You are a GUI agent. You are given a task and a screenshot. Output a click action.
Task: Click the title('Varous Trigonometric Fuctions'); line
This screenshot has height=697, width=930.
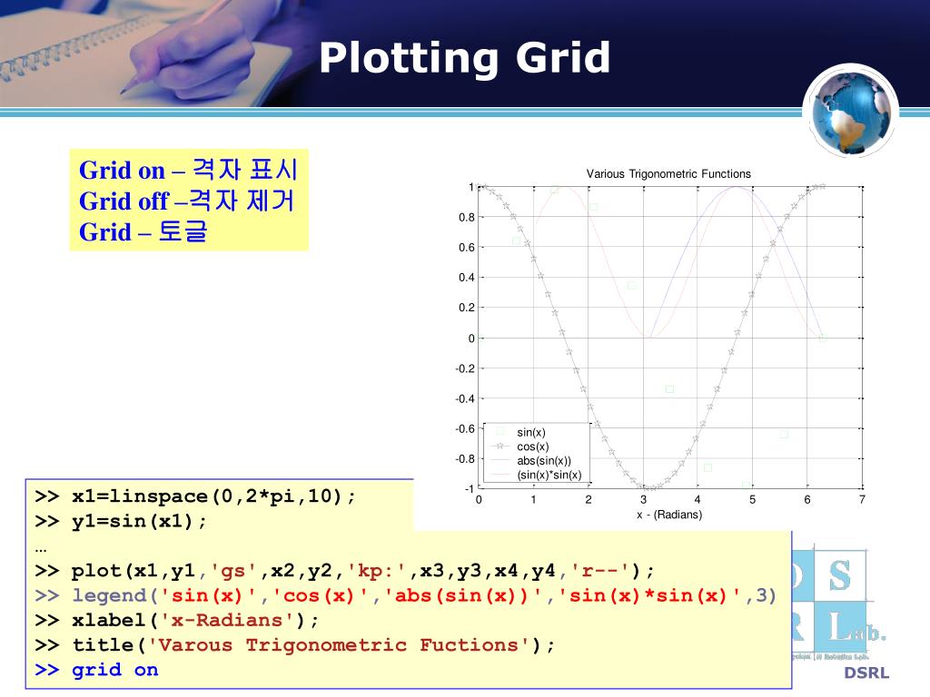coord(295,645)
